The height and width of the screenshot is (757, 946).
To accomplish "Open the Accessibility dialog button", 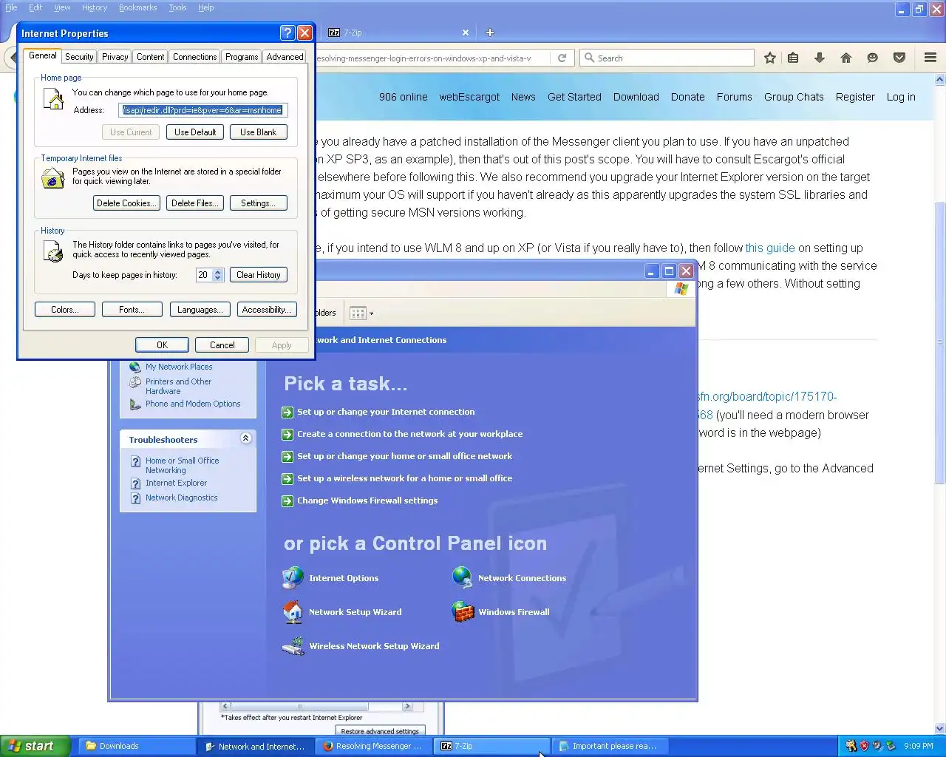I will (x=266, y=310).
